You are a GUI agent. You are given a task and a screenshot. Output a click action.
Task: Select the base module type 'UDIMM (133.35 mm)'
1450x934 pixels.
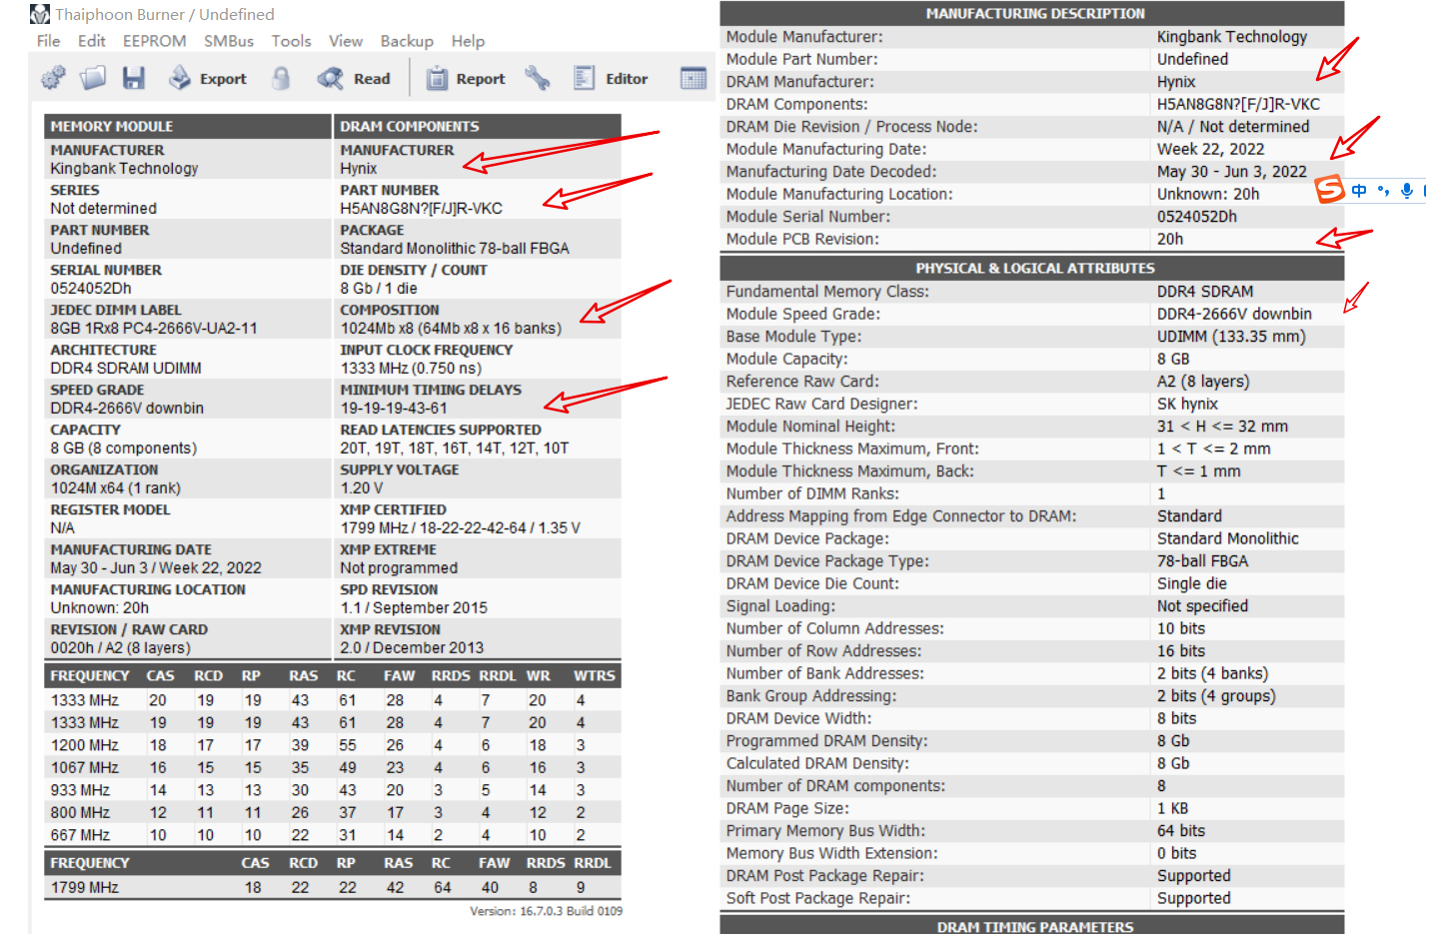[x=1231, y=337]
